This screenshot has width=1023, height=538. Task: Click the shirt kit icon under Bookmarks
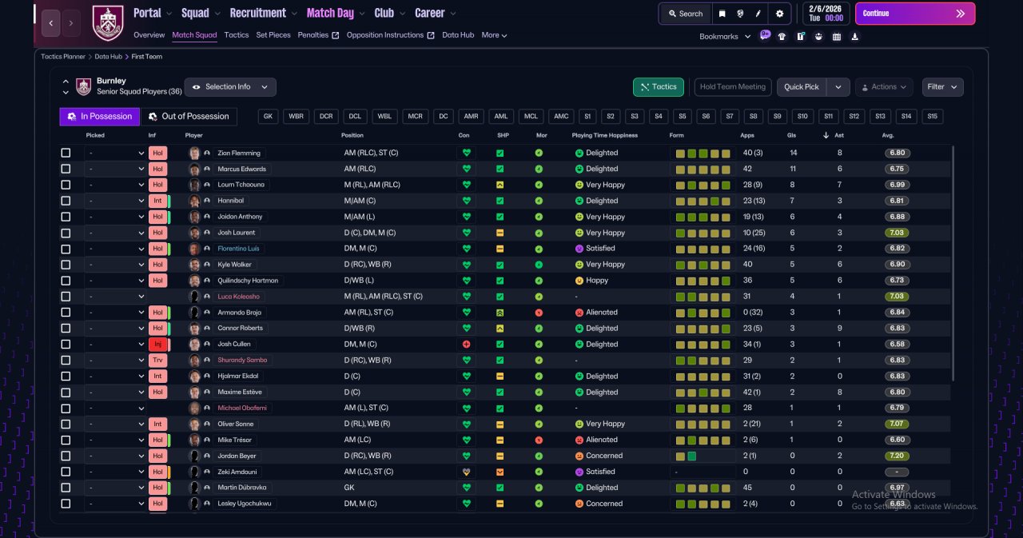[782, 36]
